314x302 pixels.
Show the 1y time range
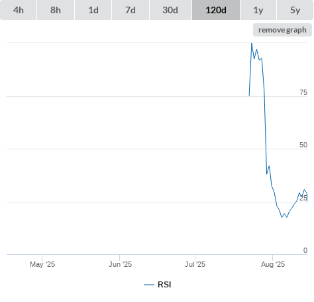pyautogui.click(x=258, y=10)
